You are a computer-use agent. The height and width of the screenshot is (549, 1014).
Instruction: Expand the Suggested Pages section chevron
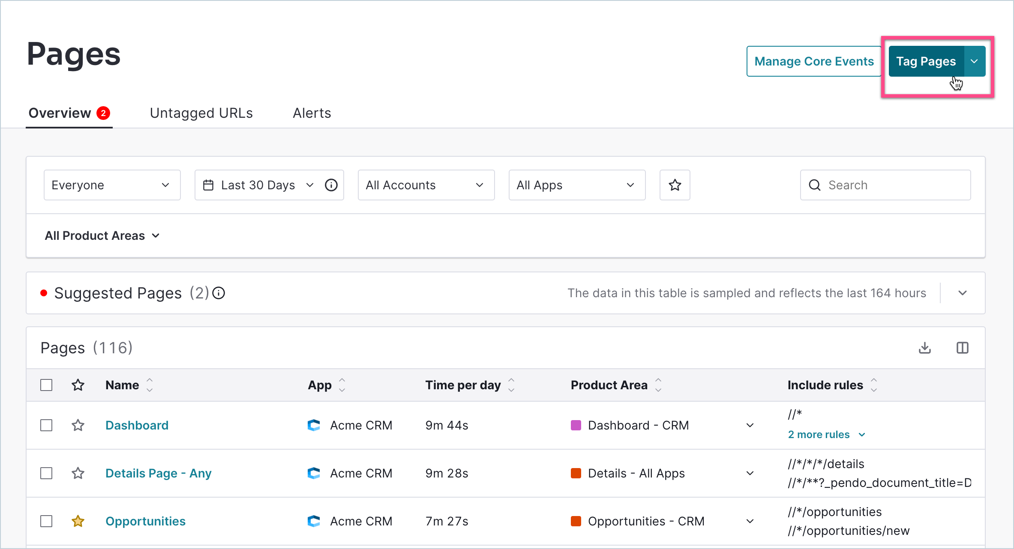click(x=963, y=293)
